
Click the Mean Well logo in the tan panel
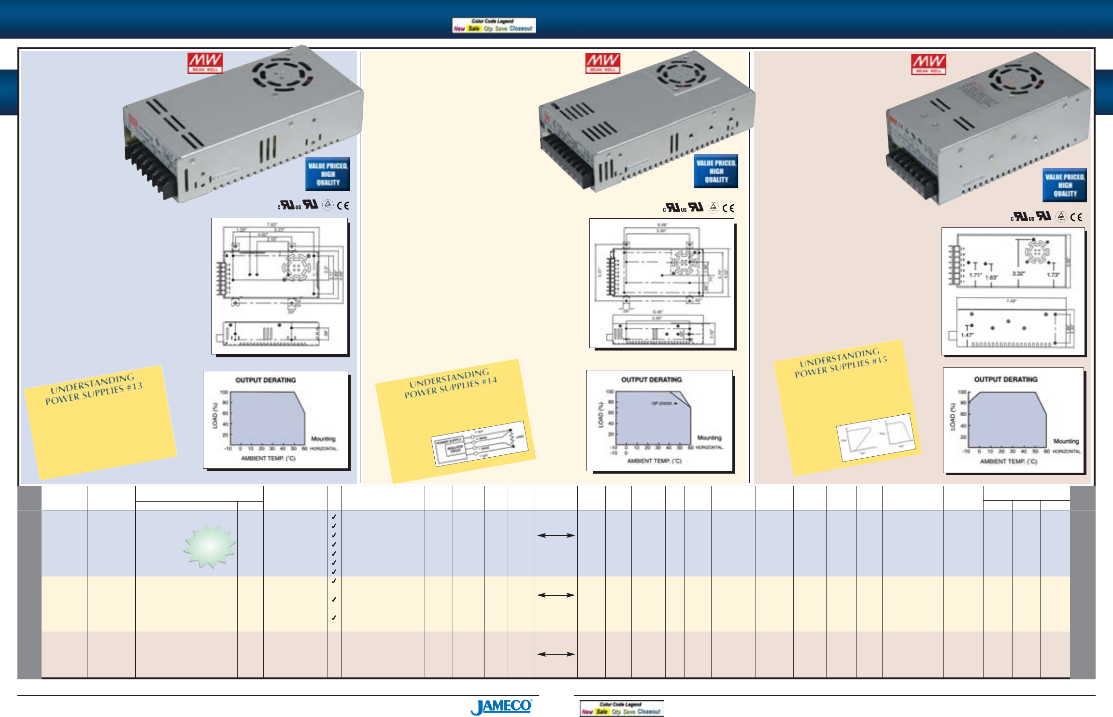tap(928, 64)
